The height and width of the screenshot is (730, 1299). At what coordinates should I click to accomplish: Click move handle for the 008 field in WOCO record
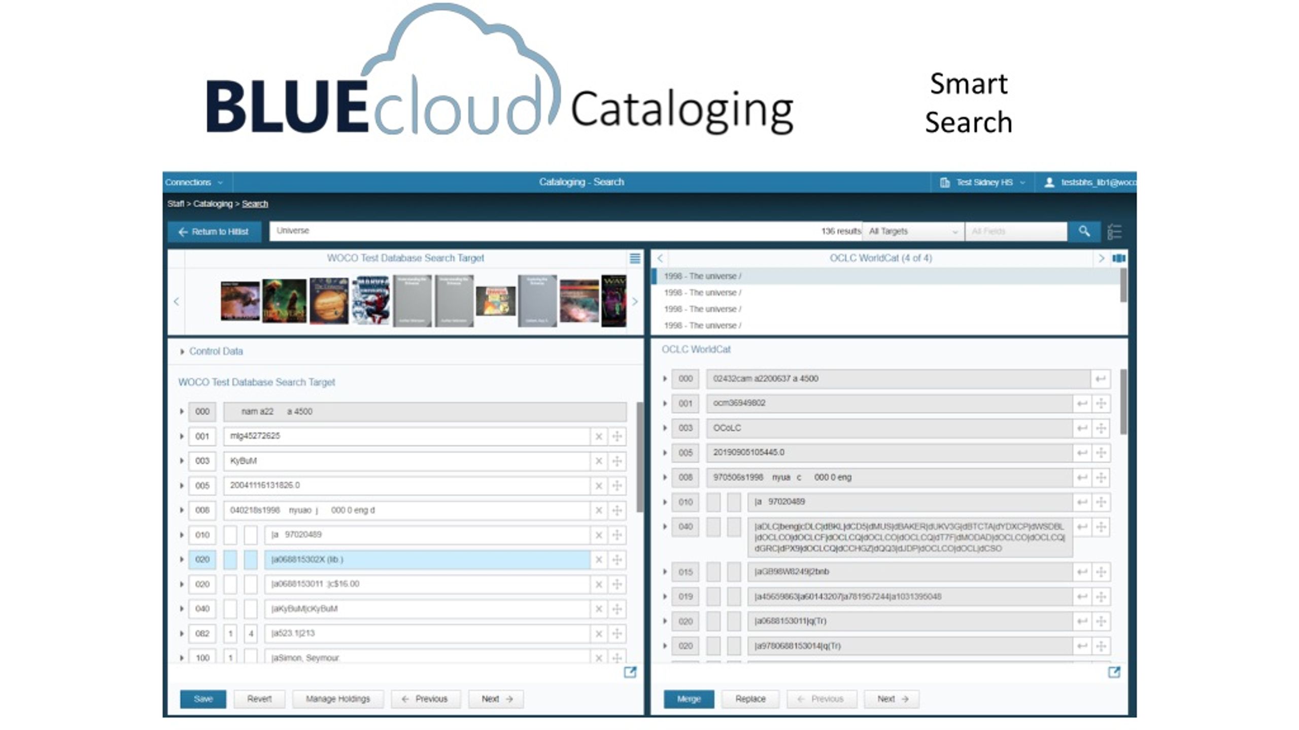(617, 510)
